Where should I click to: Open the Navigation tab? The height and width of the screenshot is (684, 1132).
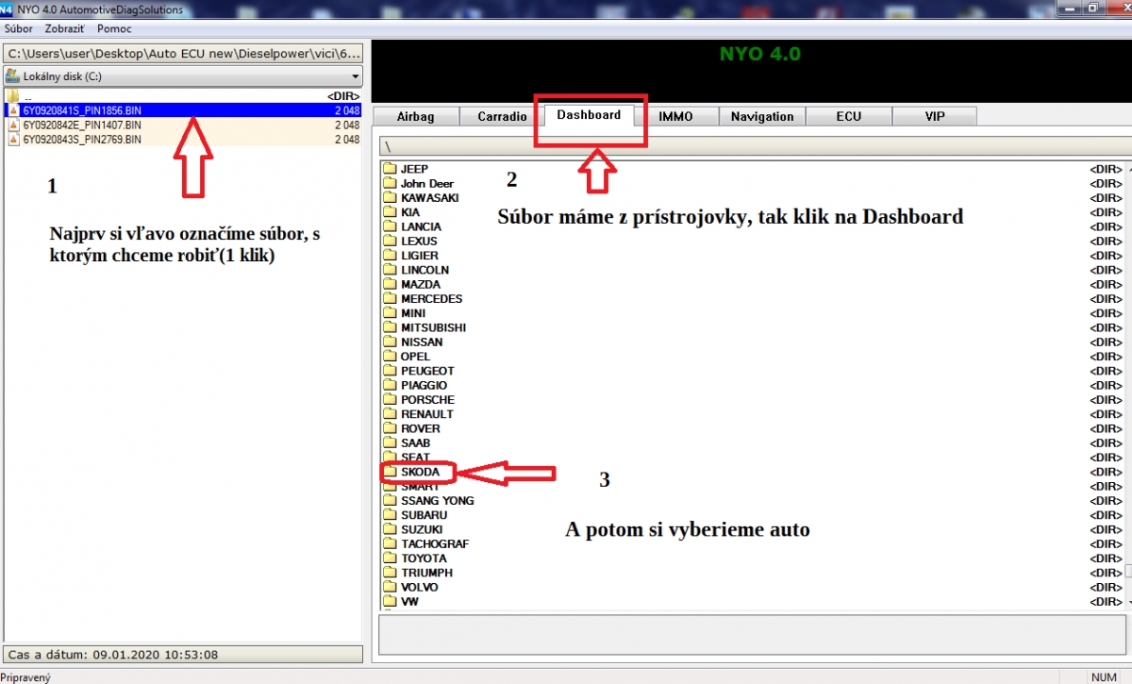click(x=762, y=116)
